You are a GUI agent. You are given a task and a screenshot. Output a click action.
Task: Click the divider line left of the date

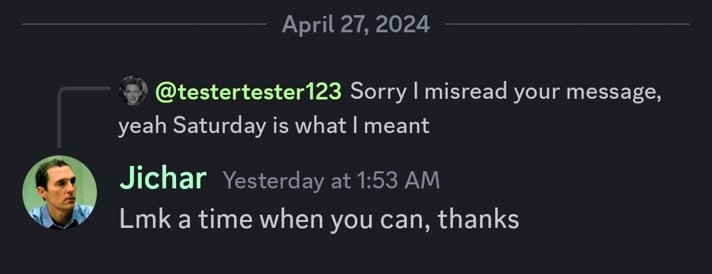tap(144, 24)
